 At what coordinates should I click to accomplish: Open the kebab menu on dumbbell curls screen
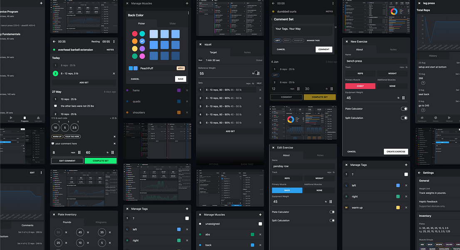[333, 3]
